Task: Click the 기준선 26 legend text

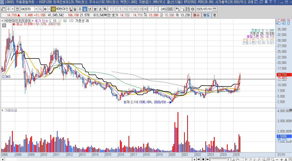Action: (82, 21)
